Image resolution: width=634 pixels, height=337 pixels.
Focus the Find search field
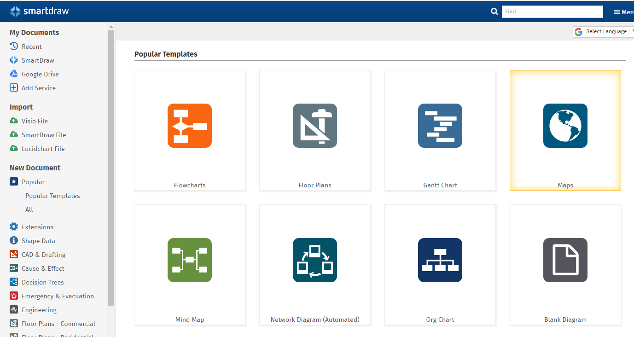pos(552,12)
